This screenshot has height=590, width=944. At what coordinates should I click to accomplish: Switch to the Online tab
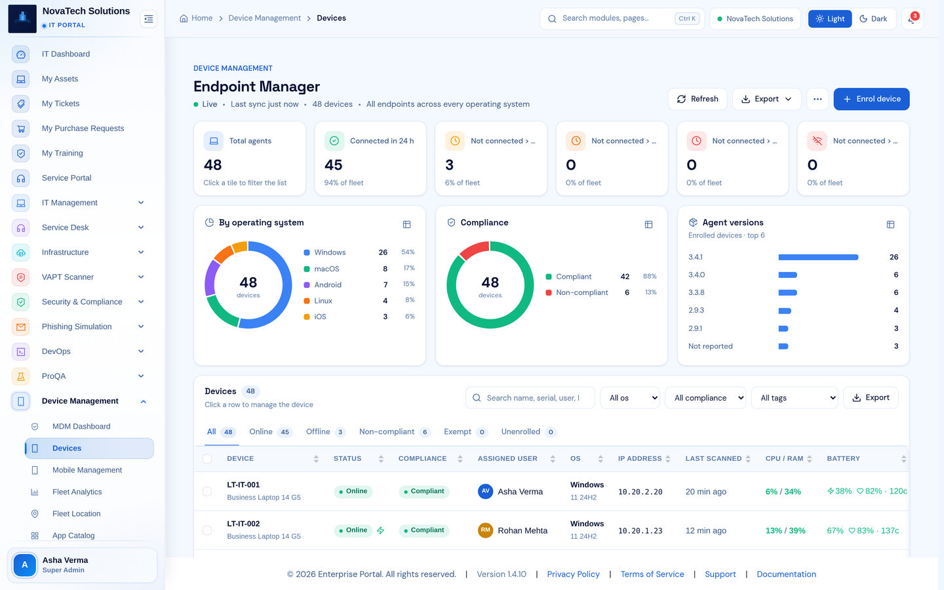(270, 432)
